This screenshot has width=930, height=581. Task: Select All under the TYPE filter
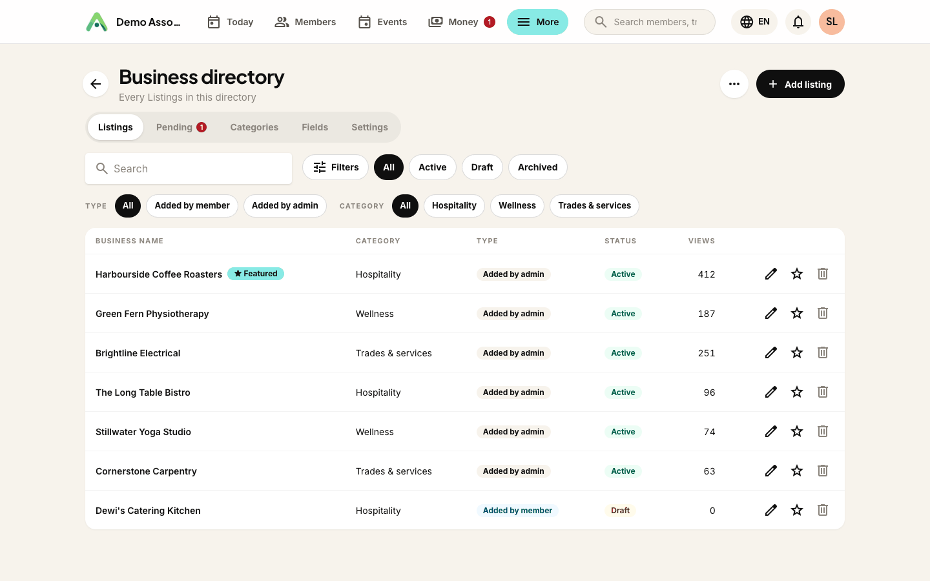128,206
